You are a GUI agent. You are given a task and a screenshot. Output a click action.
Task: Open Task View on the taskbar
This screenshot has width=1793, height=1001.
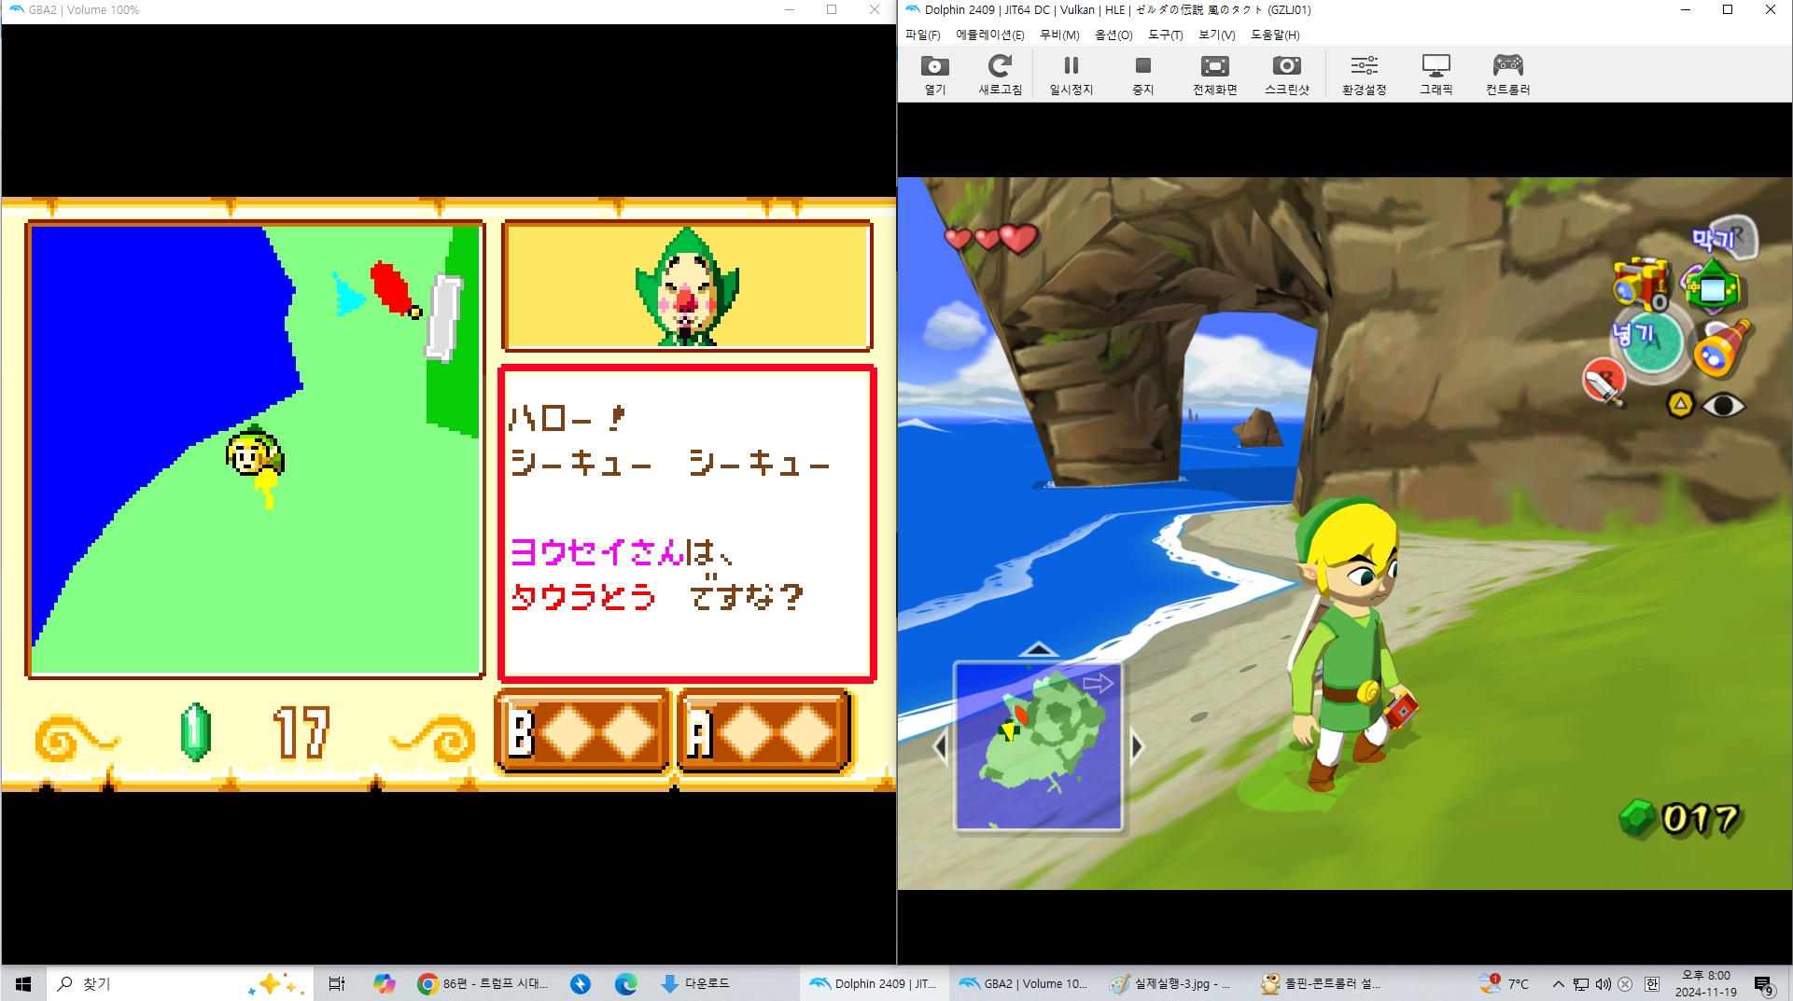337,983
